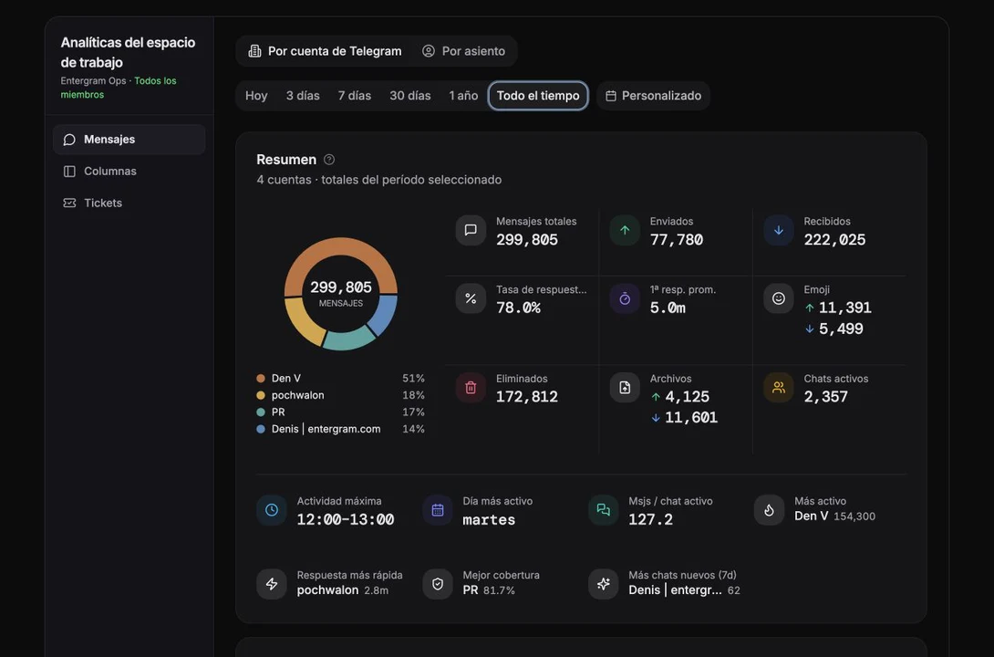Image resolution: width=994 pixels, height=657 pixels.
Task: Click the Chats activos people icon
Action: (779, 388)
